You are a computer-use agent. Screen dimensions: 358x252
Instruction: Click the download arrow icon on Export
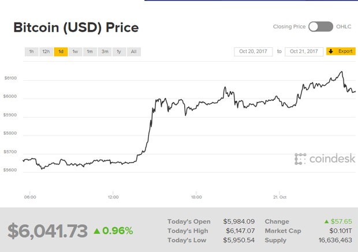click(331, 51)
